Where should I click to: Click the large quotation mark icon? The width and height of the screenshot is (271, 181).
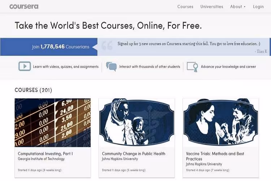tap(107, 45)
